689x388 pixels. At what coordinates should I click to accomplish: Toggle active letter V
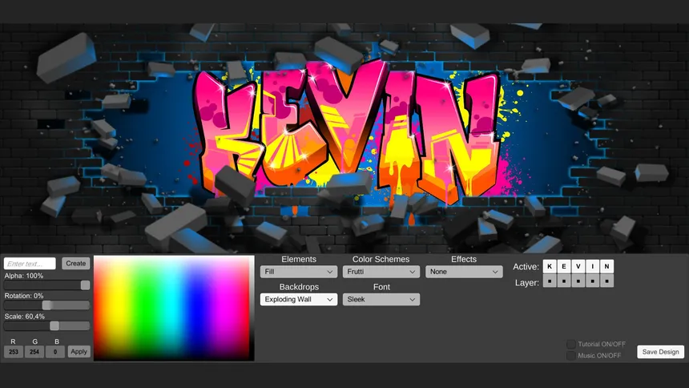point(578,266)
